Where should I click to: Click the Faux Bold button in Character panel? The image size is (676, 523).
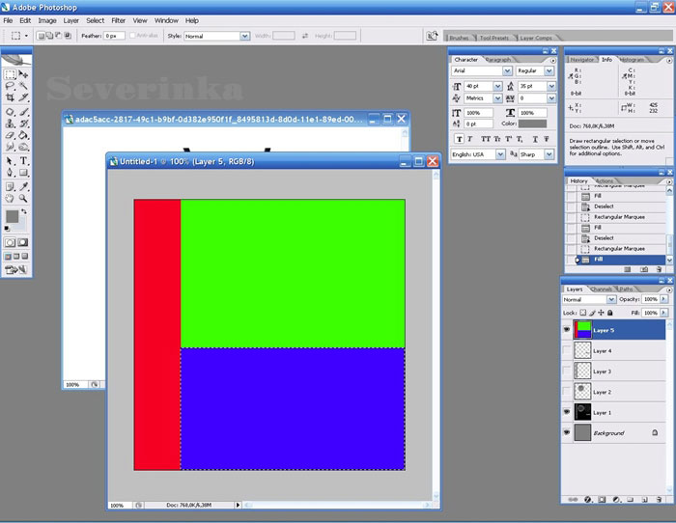click(x=458, y=139)
